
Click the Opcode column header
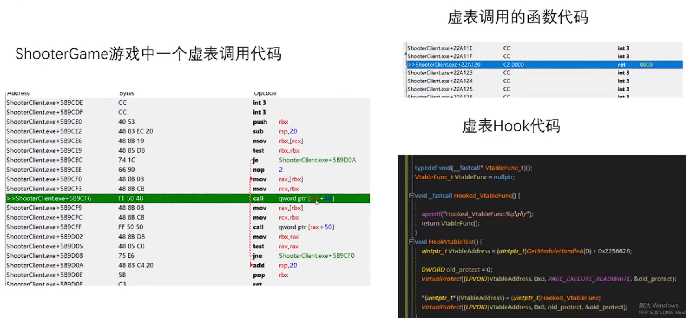tap(265, 94)
